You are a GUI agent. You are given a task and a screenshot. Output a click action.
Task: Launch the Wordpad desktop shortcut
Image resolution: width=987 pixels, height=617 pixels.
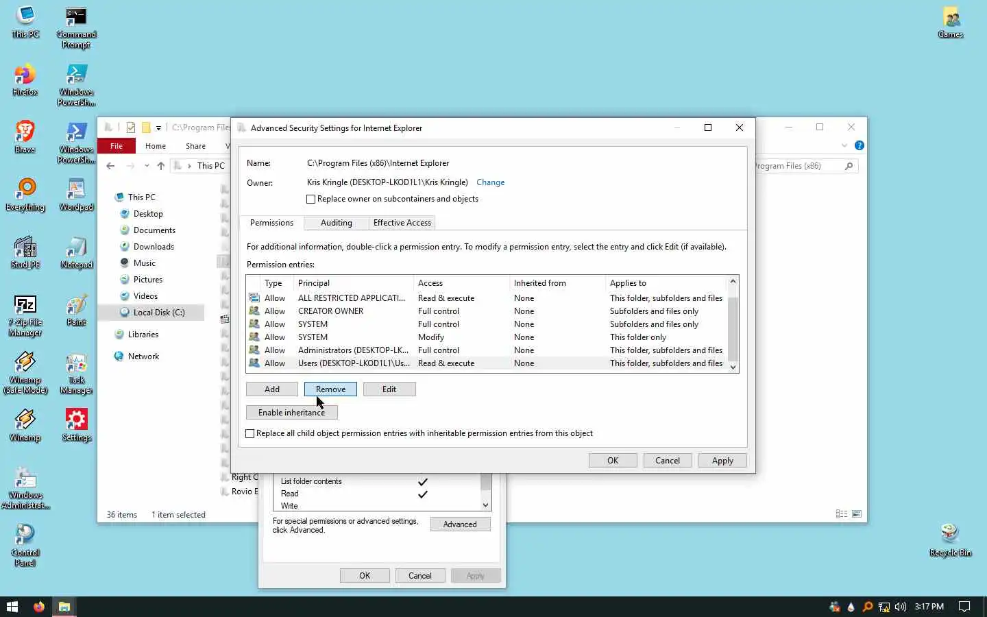pyautogui.click(x=76, y=195)
